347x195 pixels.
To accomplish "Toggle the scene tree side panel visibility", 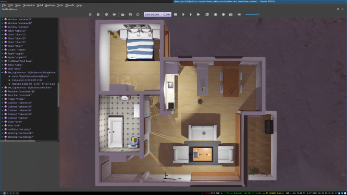I will click(x=91, y=15).
